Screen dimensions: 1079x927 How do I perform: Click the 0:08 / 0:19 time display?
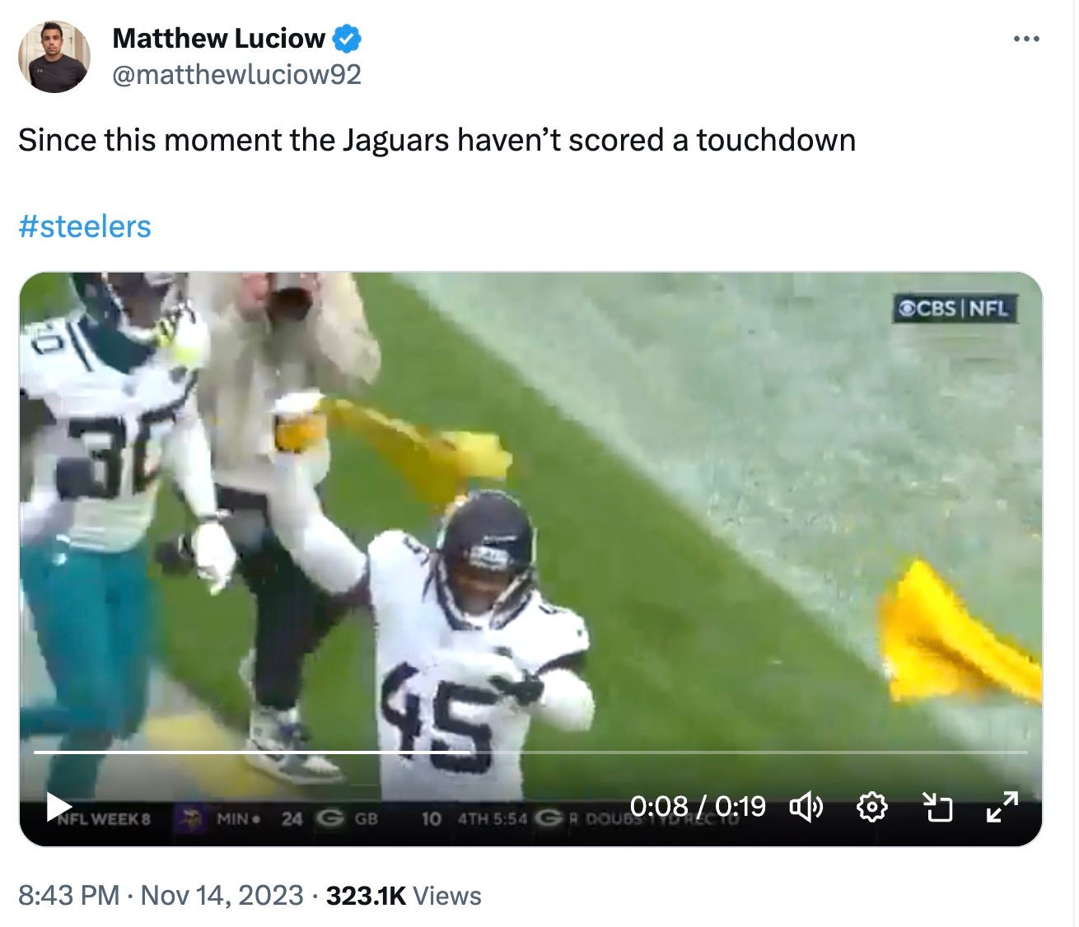698,806
